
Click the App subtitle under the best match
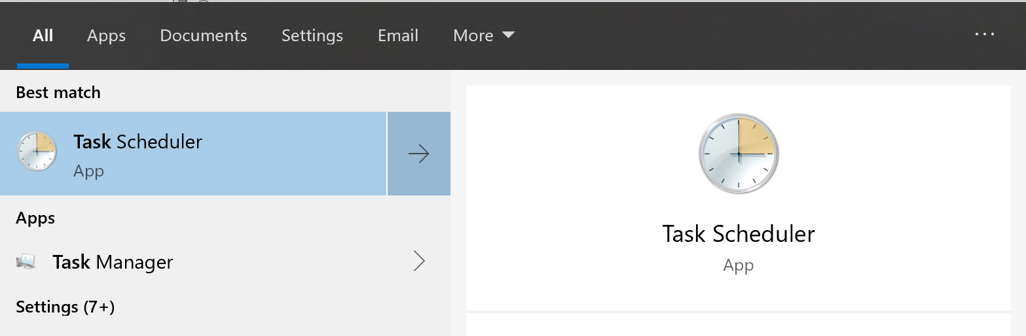(88, 171)
